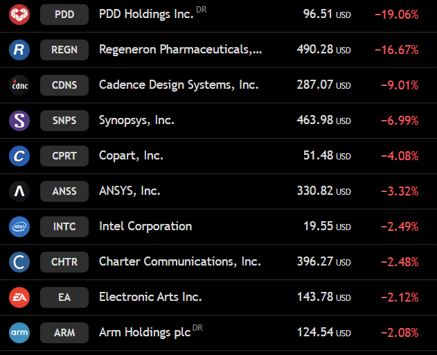Click the Charter Communications C logo
Image resolution: width=437 pixels, height=355 pixels.
point(19,262)
